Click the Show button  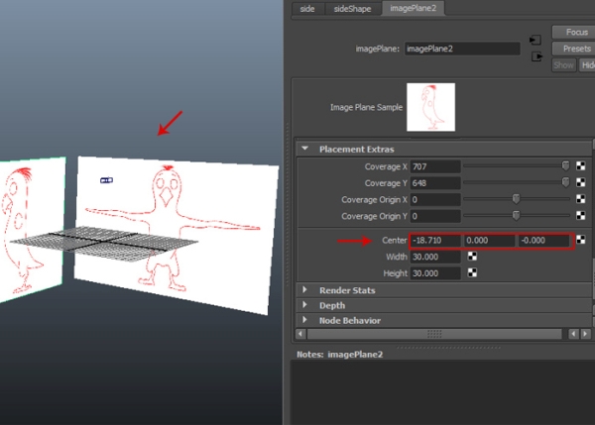563,65
